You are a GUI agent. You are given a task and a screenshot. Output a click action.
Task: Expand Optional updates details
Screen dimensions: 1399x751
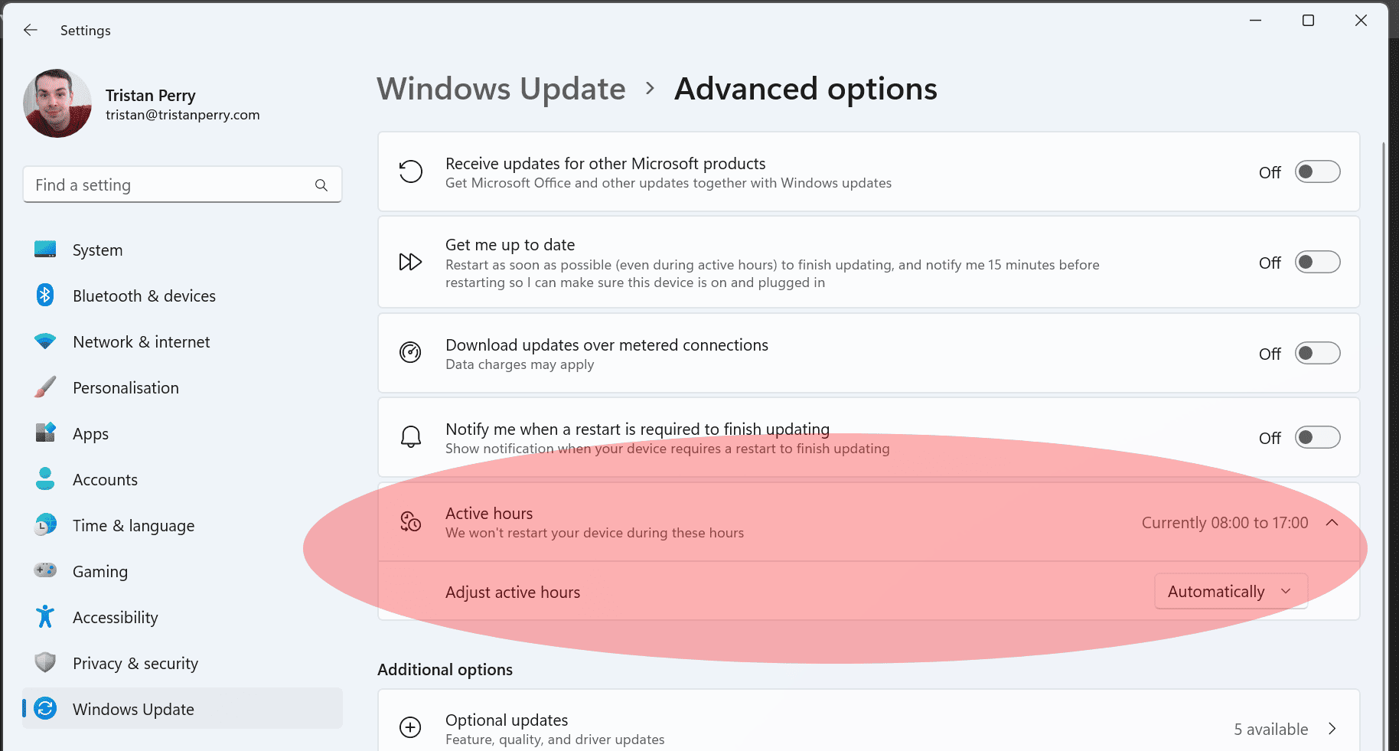click(1332, 728)
